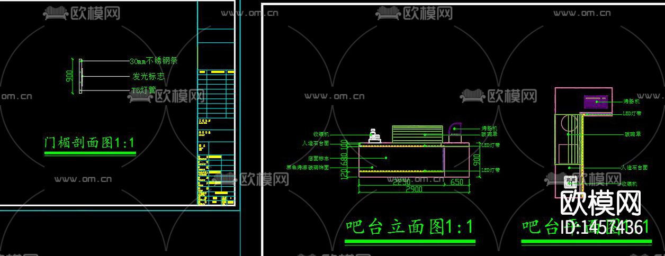Viewport: 665px width, 256px height.
Task: Select the 2900 overall dimension text
Action: click(414, 189)
